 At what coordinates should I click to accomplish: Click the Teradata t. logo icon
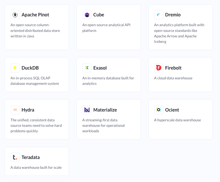point(15,157)
